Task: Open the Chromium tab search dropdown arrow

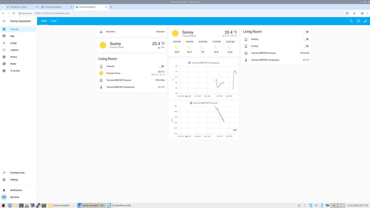Action: click(3, 7)
